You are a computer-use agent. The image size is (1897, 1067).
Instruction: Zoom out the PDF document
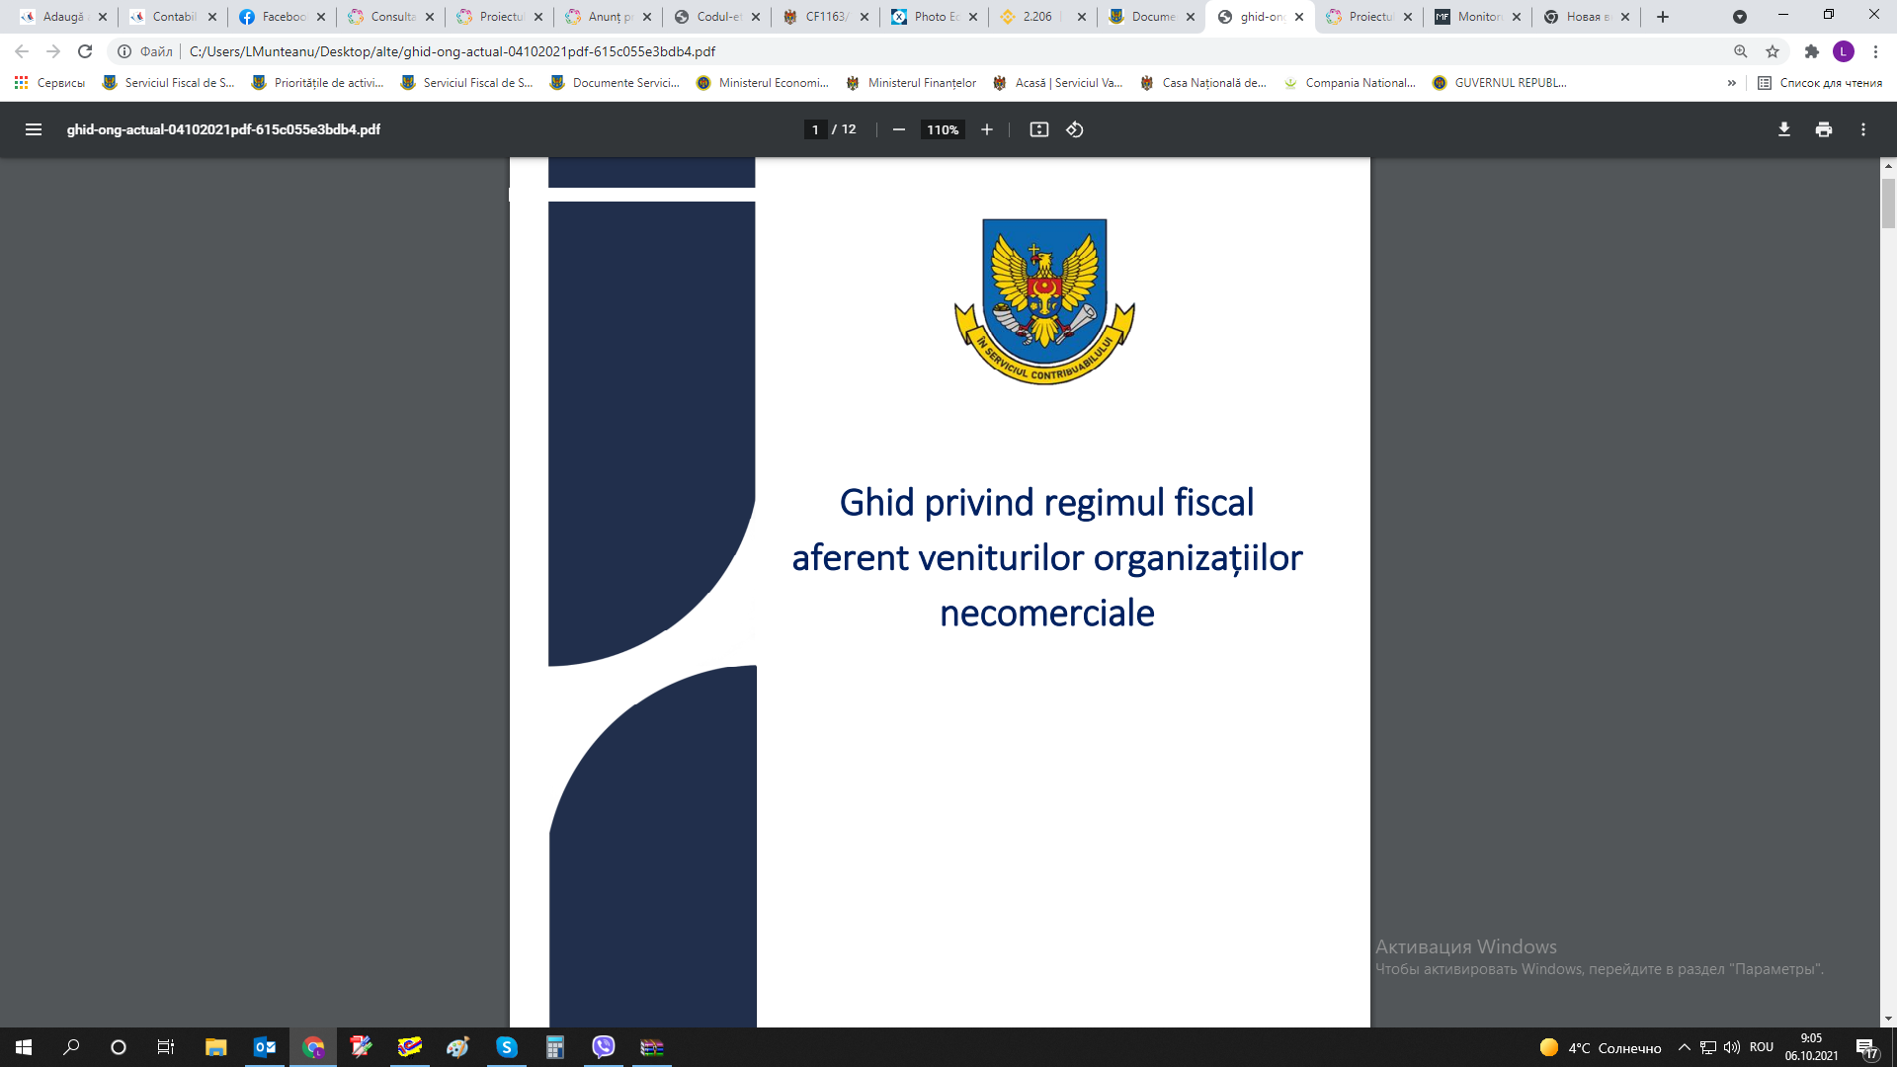click(898, 129)
